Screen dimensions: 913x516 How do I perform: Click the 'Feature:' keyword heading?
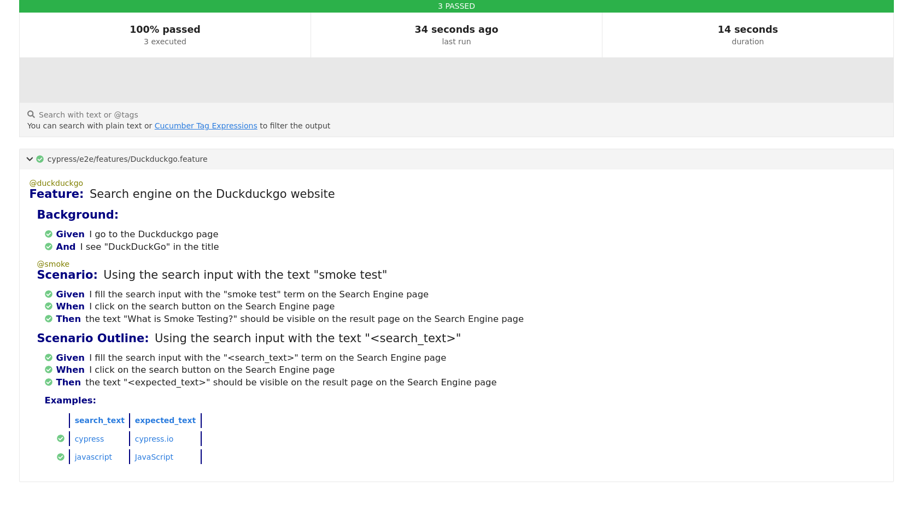point(56,194)
